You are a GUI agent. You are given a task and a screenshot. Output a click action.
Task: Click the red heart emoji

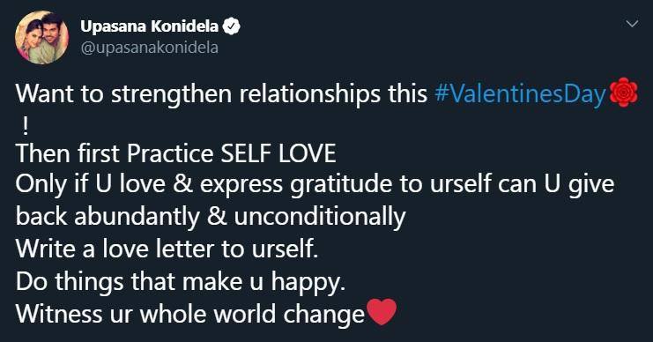(381, 312)
